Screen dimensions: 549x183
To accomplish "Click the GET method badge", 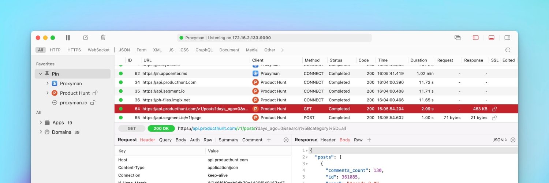I will [132, 128].
